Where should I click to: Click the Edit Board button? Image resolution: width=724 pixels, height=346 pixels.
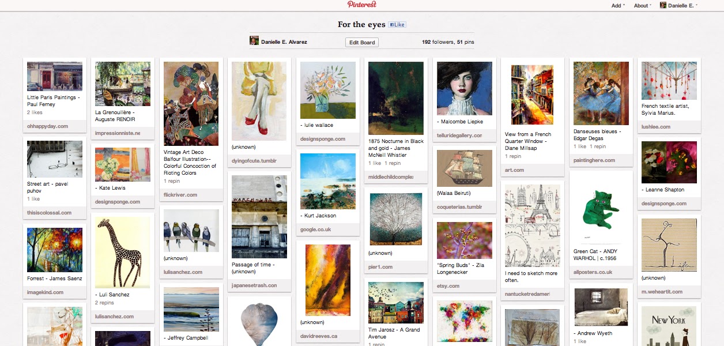(362, 42)
